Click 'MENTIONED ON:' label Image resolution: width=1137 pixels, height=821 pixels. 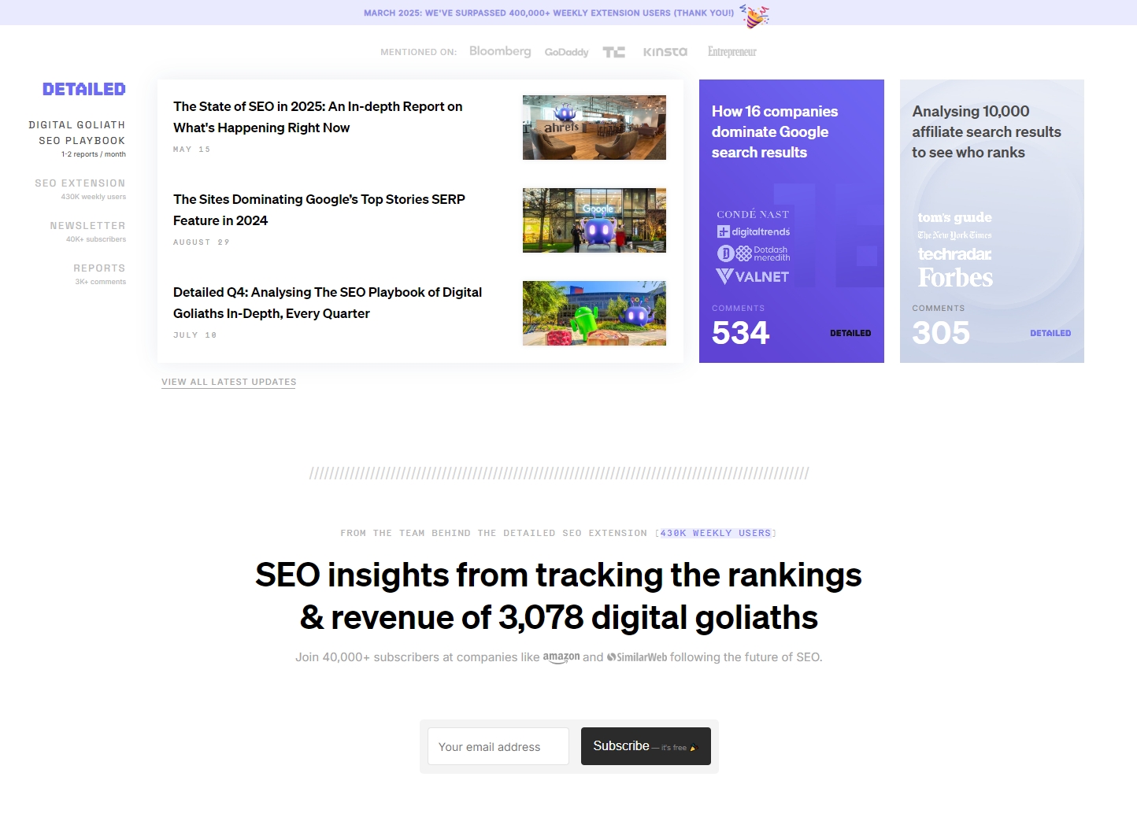(x=419, y=52)
